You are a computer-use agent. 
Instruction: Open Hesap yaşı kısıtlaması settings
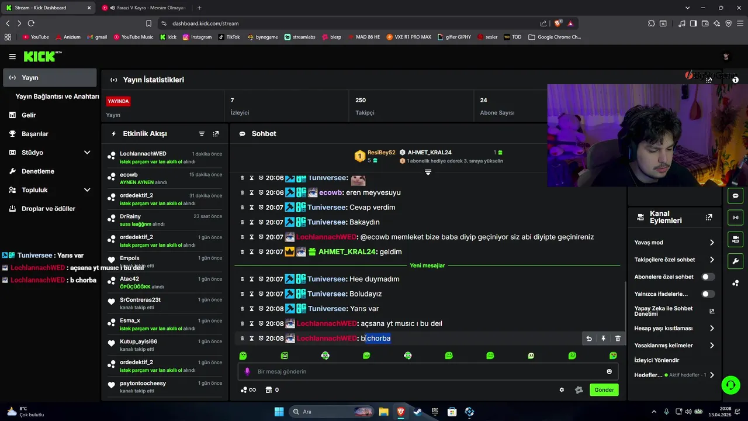pyautogui.click(x=674, y=329)
